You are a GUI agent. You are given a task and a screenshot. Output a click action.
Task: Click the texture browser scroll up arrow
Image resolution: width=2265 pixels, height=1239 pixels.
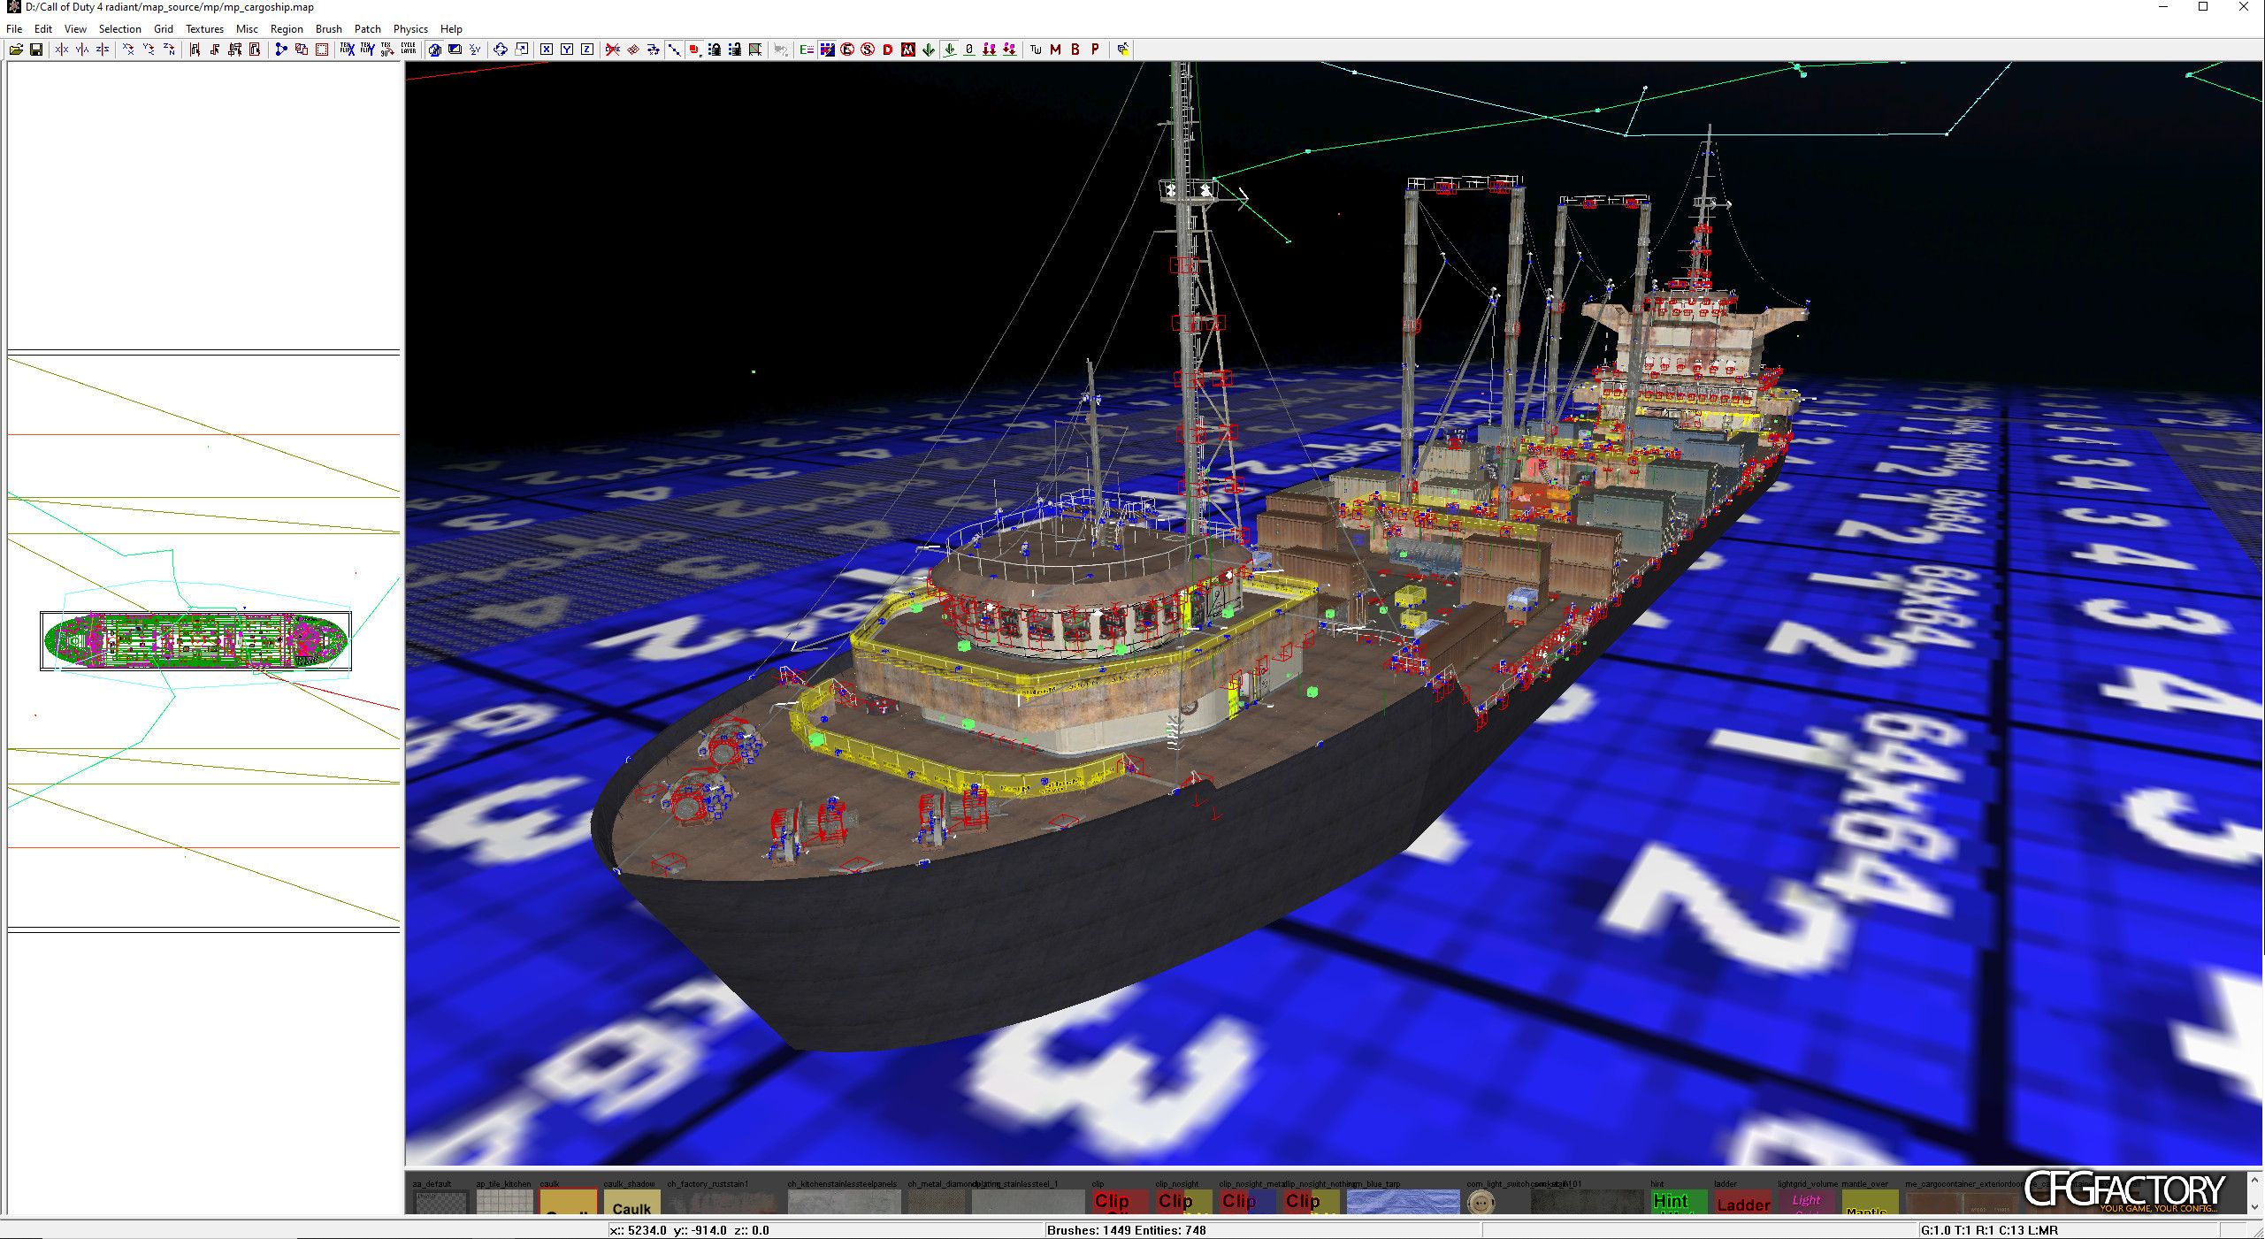(2254, 1180)
